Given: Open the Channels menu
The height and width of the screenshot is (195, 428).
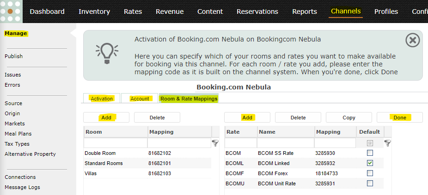Looking at the screenshot, I should (x=346, y=11).
